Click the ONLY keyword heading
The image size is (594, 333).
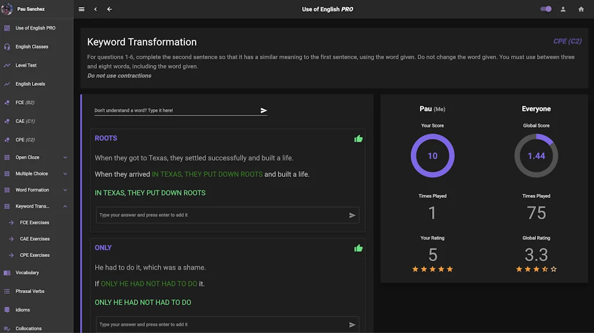coord(103,248)
